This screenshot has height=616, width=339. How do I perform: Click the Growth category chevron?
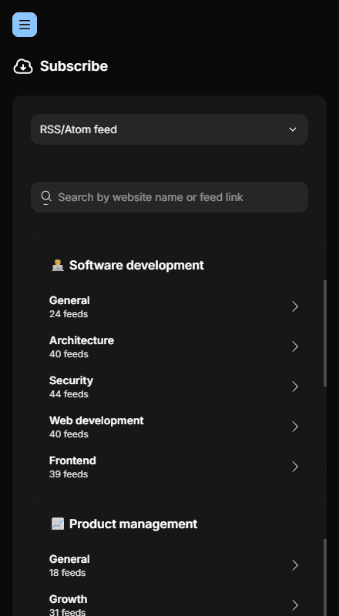tap(295, 605)
